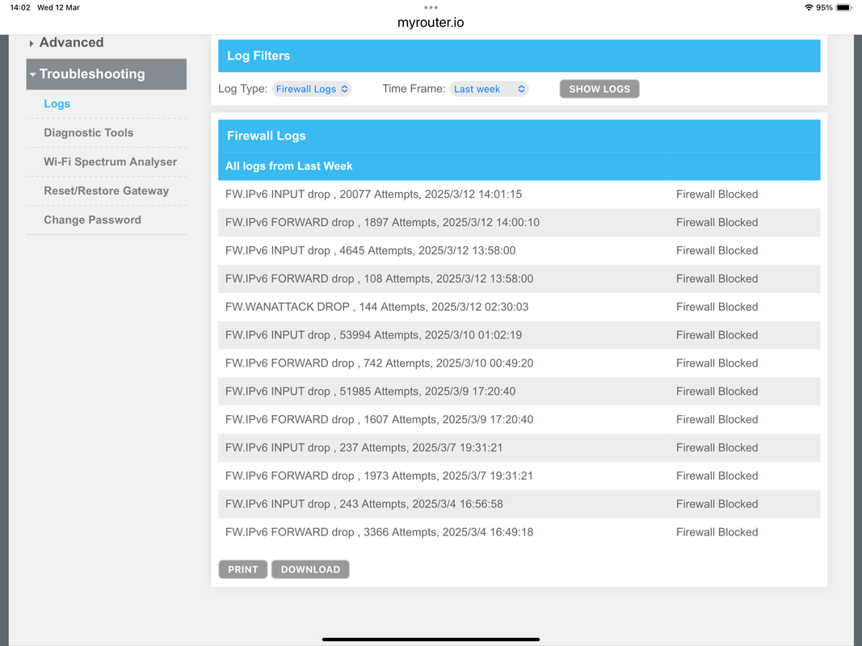Go to Reset/Restore Gateway
This screenshot has width=862, height=646.
click(106, 191)
